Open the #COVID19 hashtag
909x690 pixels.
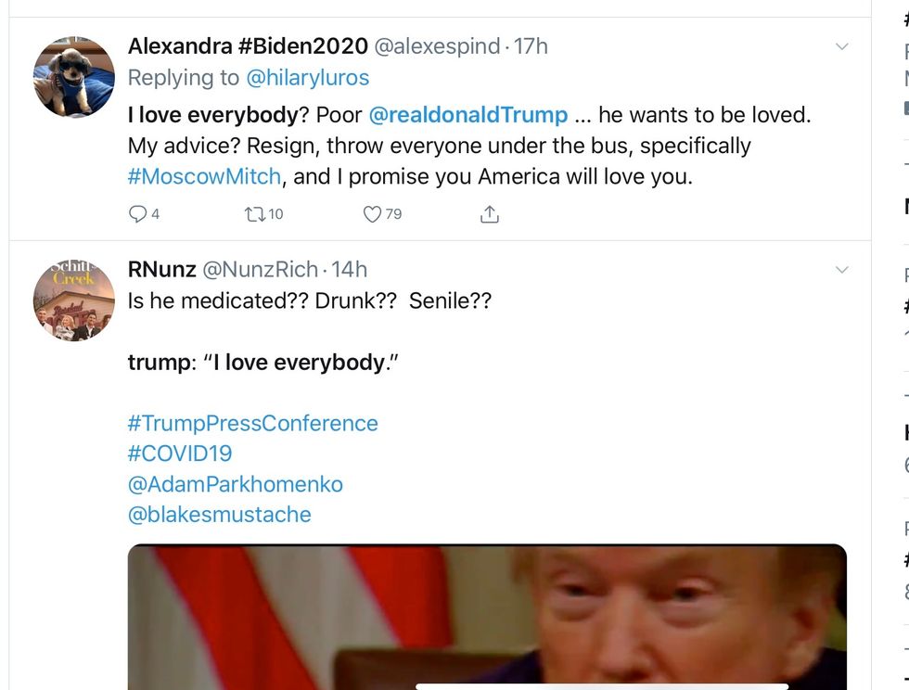click(x=180, y=454)
